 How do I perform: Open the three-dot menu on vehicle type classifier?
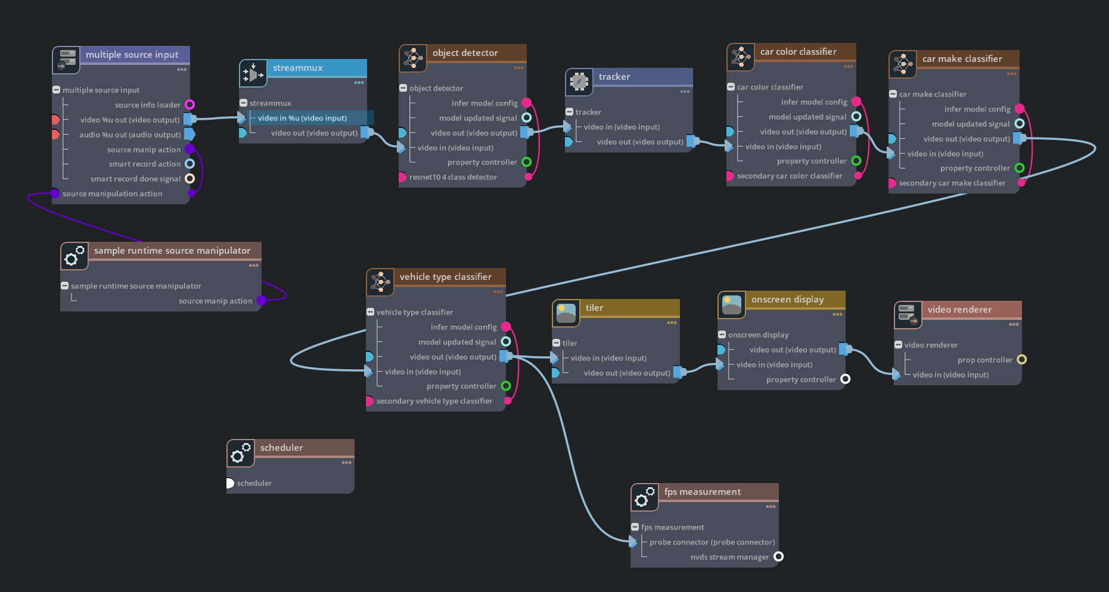[498, 292]
